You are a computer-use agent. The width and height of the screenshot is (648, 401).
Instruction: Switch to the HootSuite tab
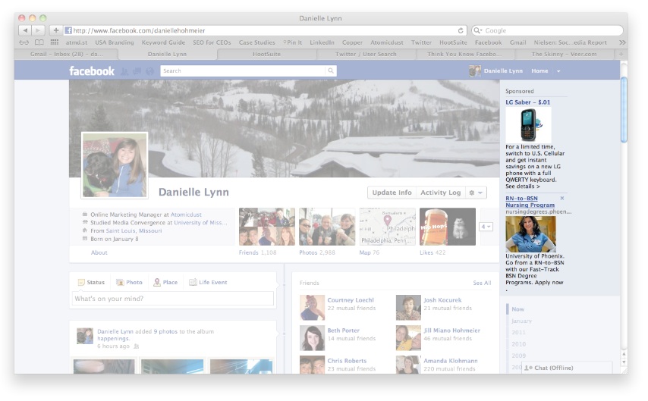point(266,54)
